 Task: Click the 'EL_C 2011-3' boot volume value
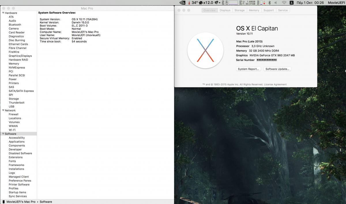coord(79,26)
